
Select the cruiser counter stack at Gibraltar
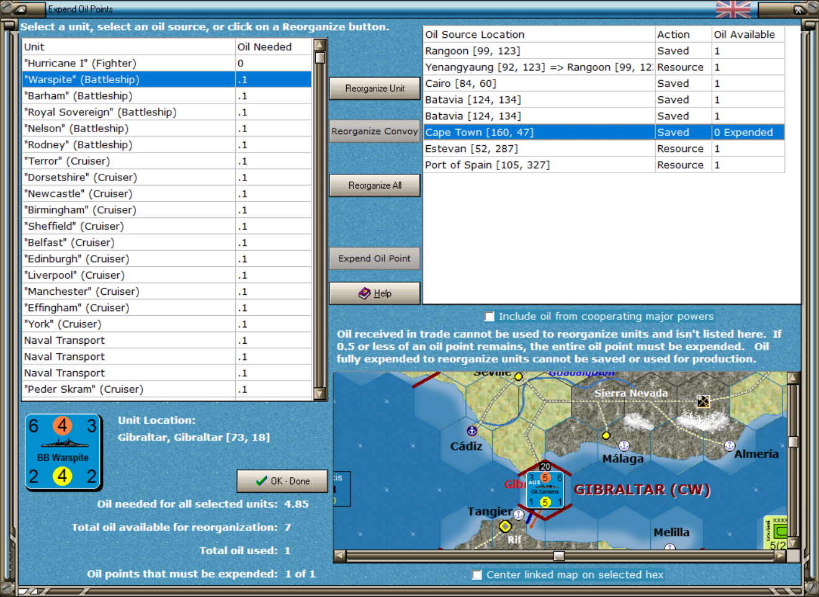(545, 490)
